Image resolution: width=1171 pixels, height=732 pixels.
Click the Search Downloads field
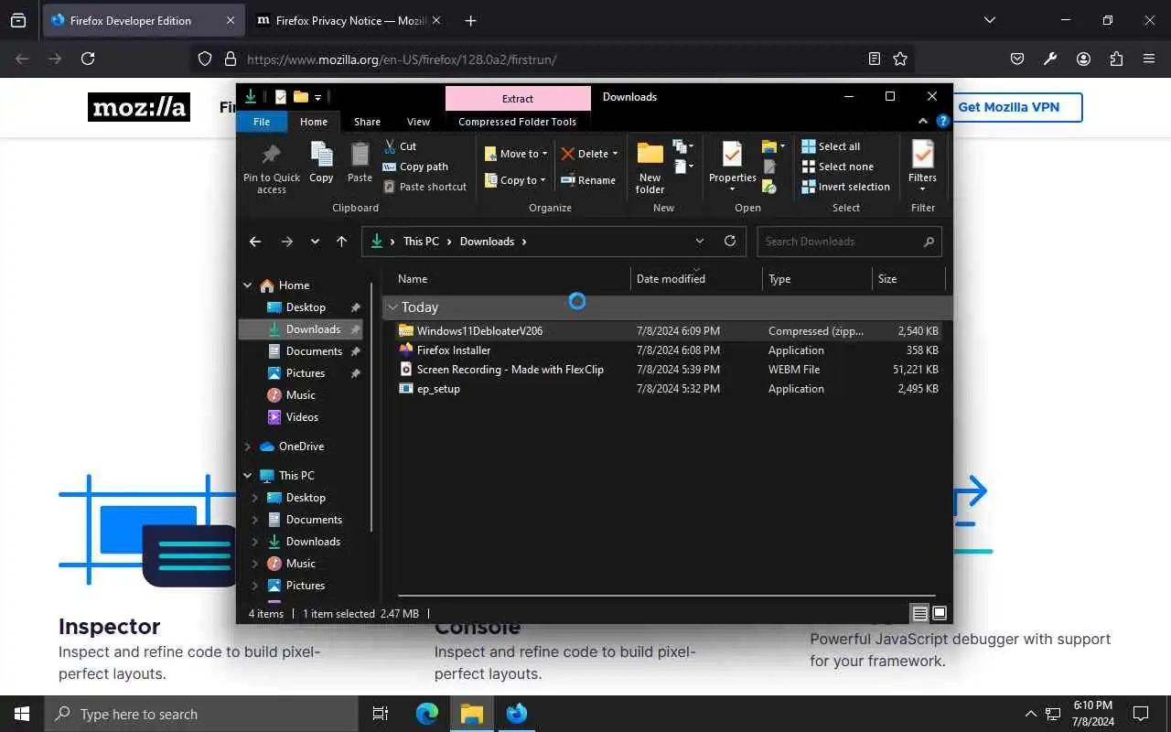[849, 242]
